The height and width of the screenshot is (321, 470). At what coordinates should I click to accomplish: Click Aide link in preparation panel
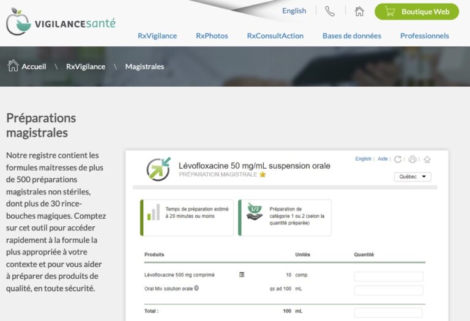[x=382, y=159]
